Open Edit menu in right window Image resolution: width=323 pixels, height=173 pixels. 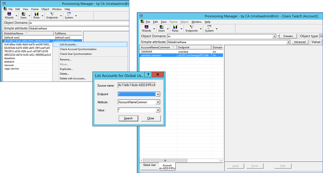click(155, 22)
